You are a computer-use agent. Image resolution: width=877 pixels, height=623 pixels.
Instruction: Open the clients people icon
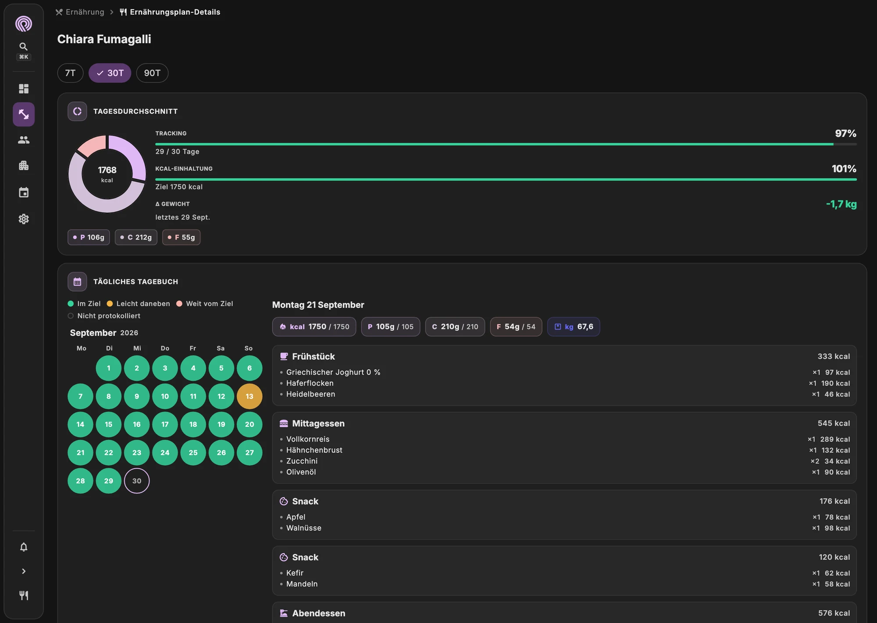click(x=24, y=140)
